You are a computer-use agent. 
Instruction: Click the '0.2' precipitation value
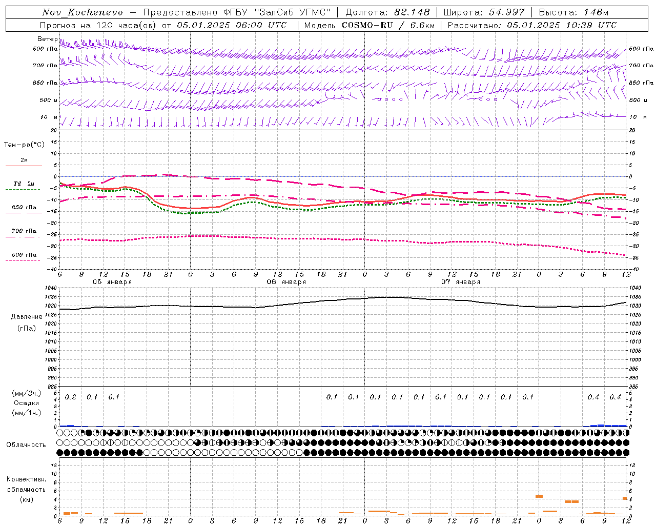pos(71,397)
